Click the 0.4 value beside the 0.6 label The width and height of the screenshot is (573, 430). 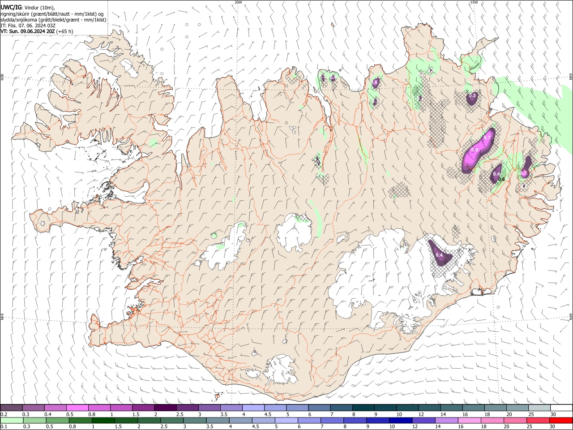(496, 174)
